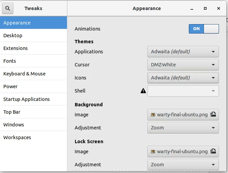228x173 pixels.
Task: Click the disabled Shell theme combo box
Action: pos(183,91)
